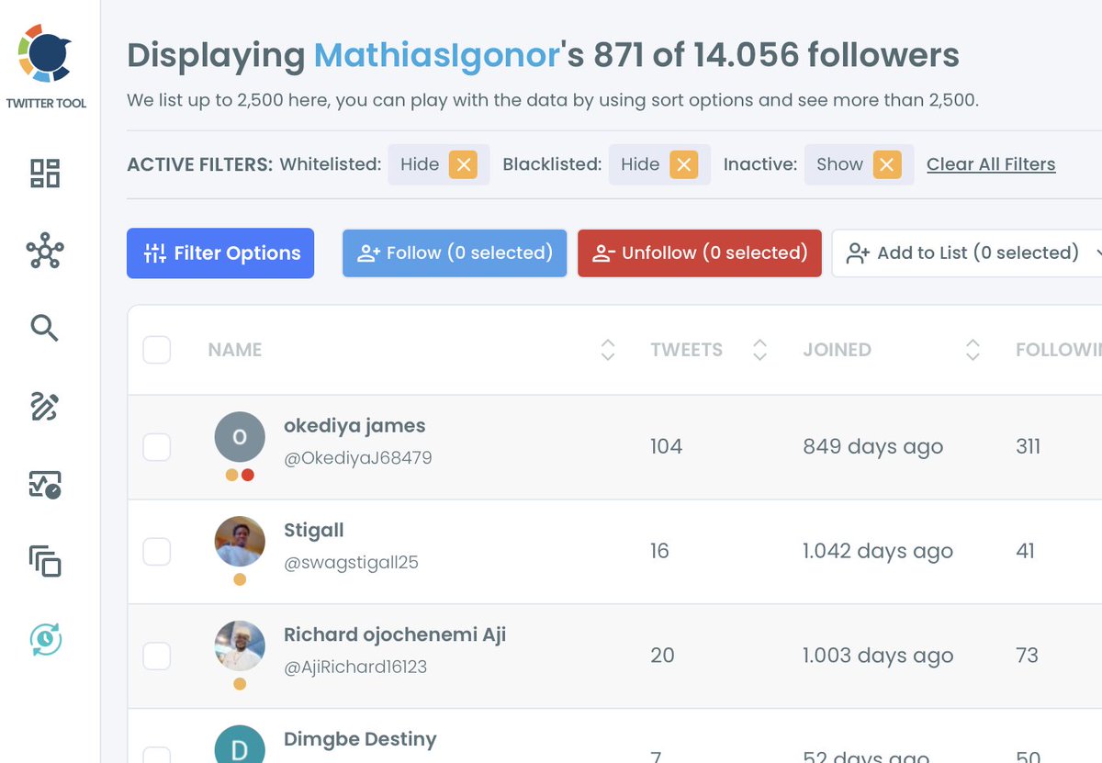Select Stigall row checkbox
This screenshot has height=763, width=1102.
coord(157,552)
